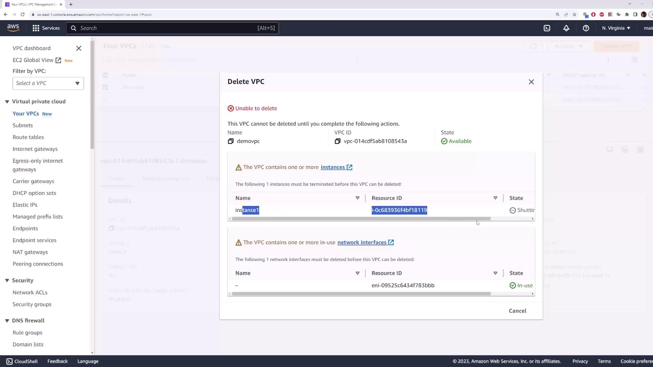This screenshot has width=653, height=367.
Task: Open Security groups in the sidebar
Action: point(32,304)
